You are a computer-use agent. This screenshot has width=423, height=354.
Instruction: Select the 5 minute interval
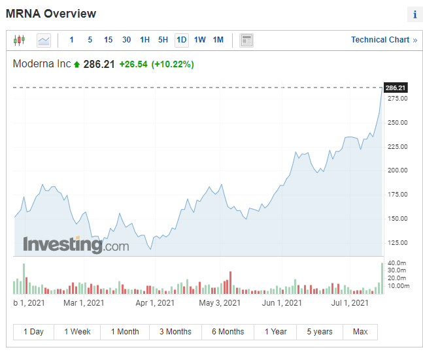point(90,40)
